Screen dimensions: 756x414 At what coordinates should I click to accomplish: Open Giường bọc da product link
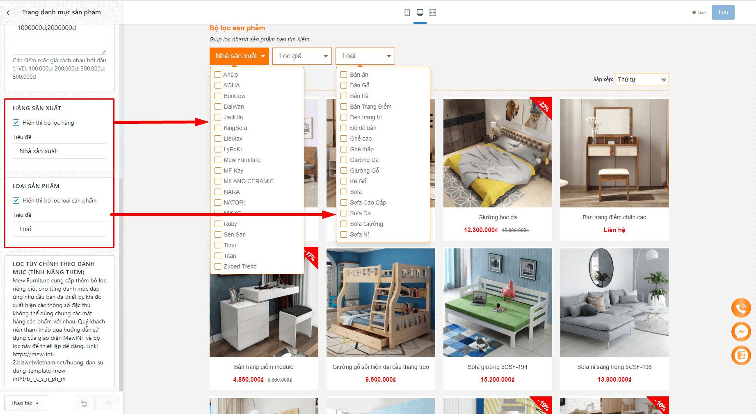[498, 217]
